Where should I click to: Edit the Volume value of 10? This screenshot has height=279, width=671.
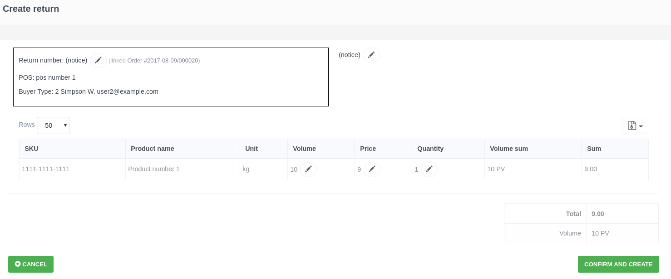308,169
